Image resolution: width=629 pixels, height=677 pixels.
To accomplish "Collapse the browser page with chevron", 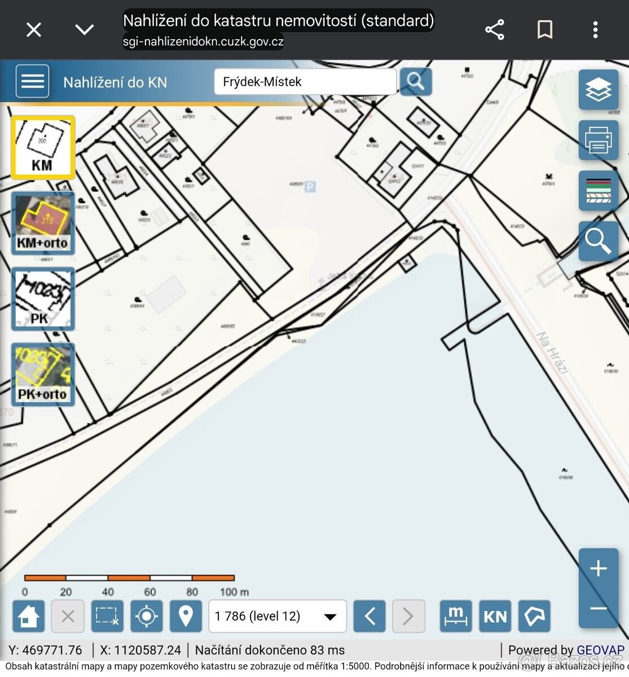I will [85, 29].
